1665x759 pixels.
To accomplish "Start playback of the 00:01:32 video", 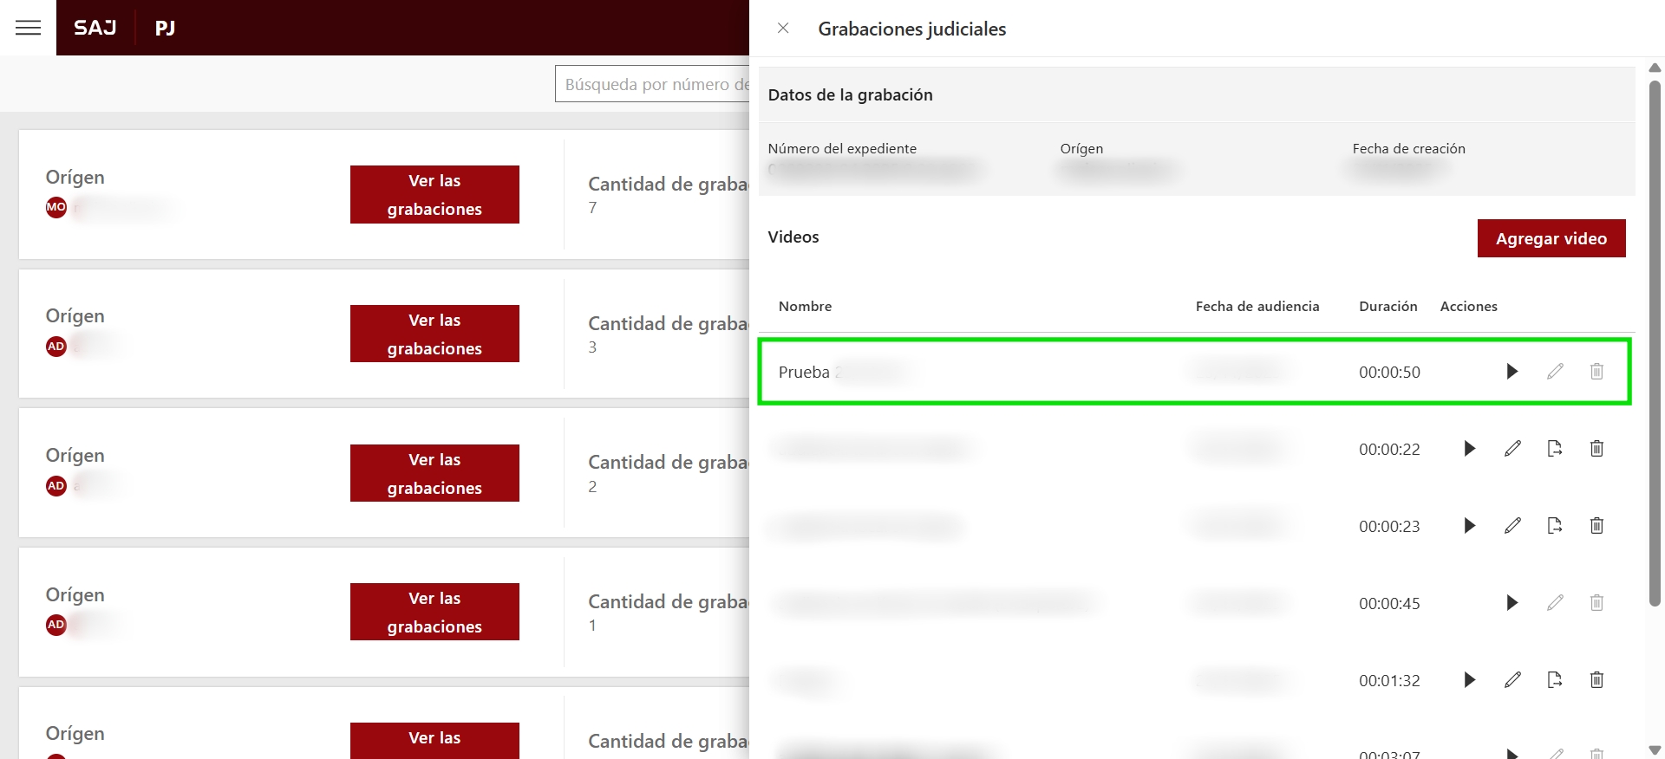I will pyautogui.click(x=1469, y=680).
